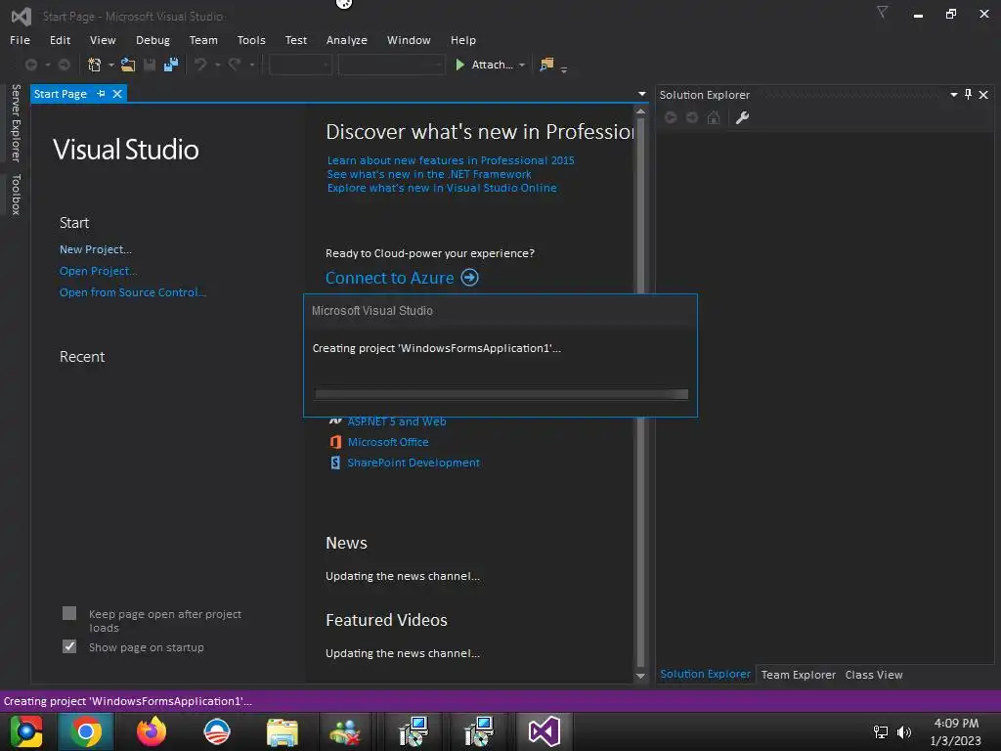Image resolution: width=1001 pixels, height=751 pixels.
Task: Click the New Project toolbar icon
Action: [x=95, y=65]
